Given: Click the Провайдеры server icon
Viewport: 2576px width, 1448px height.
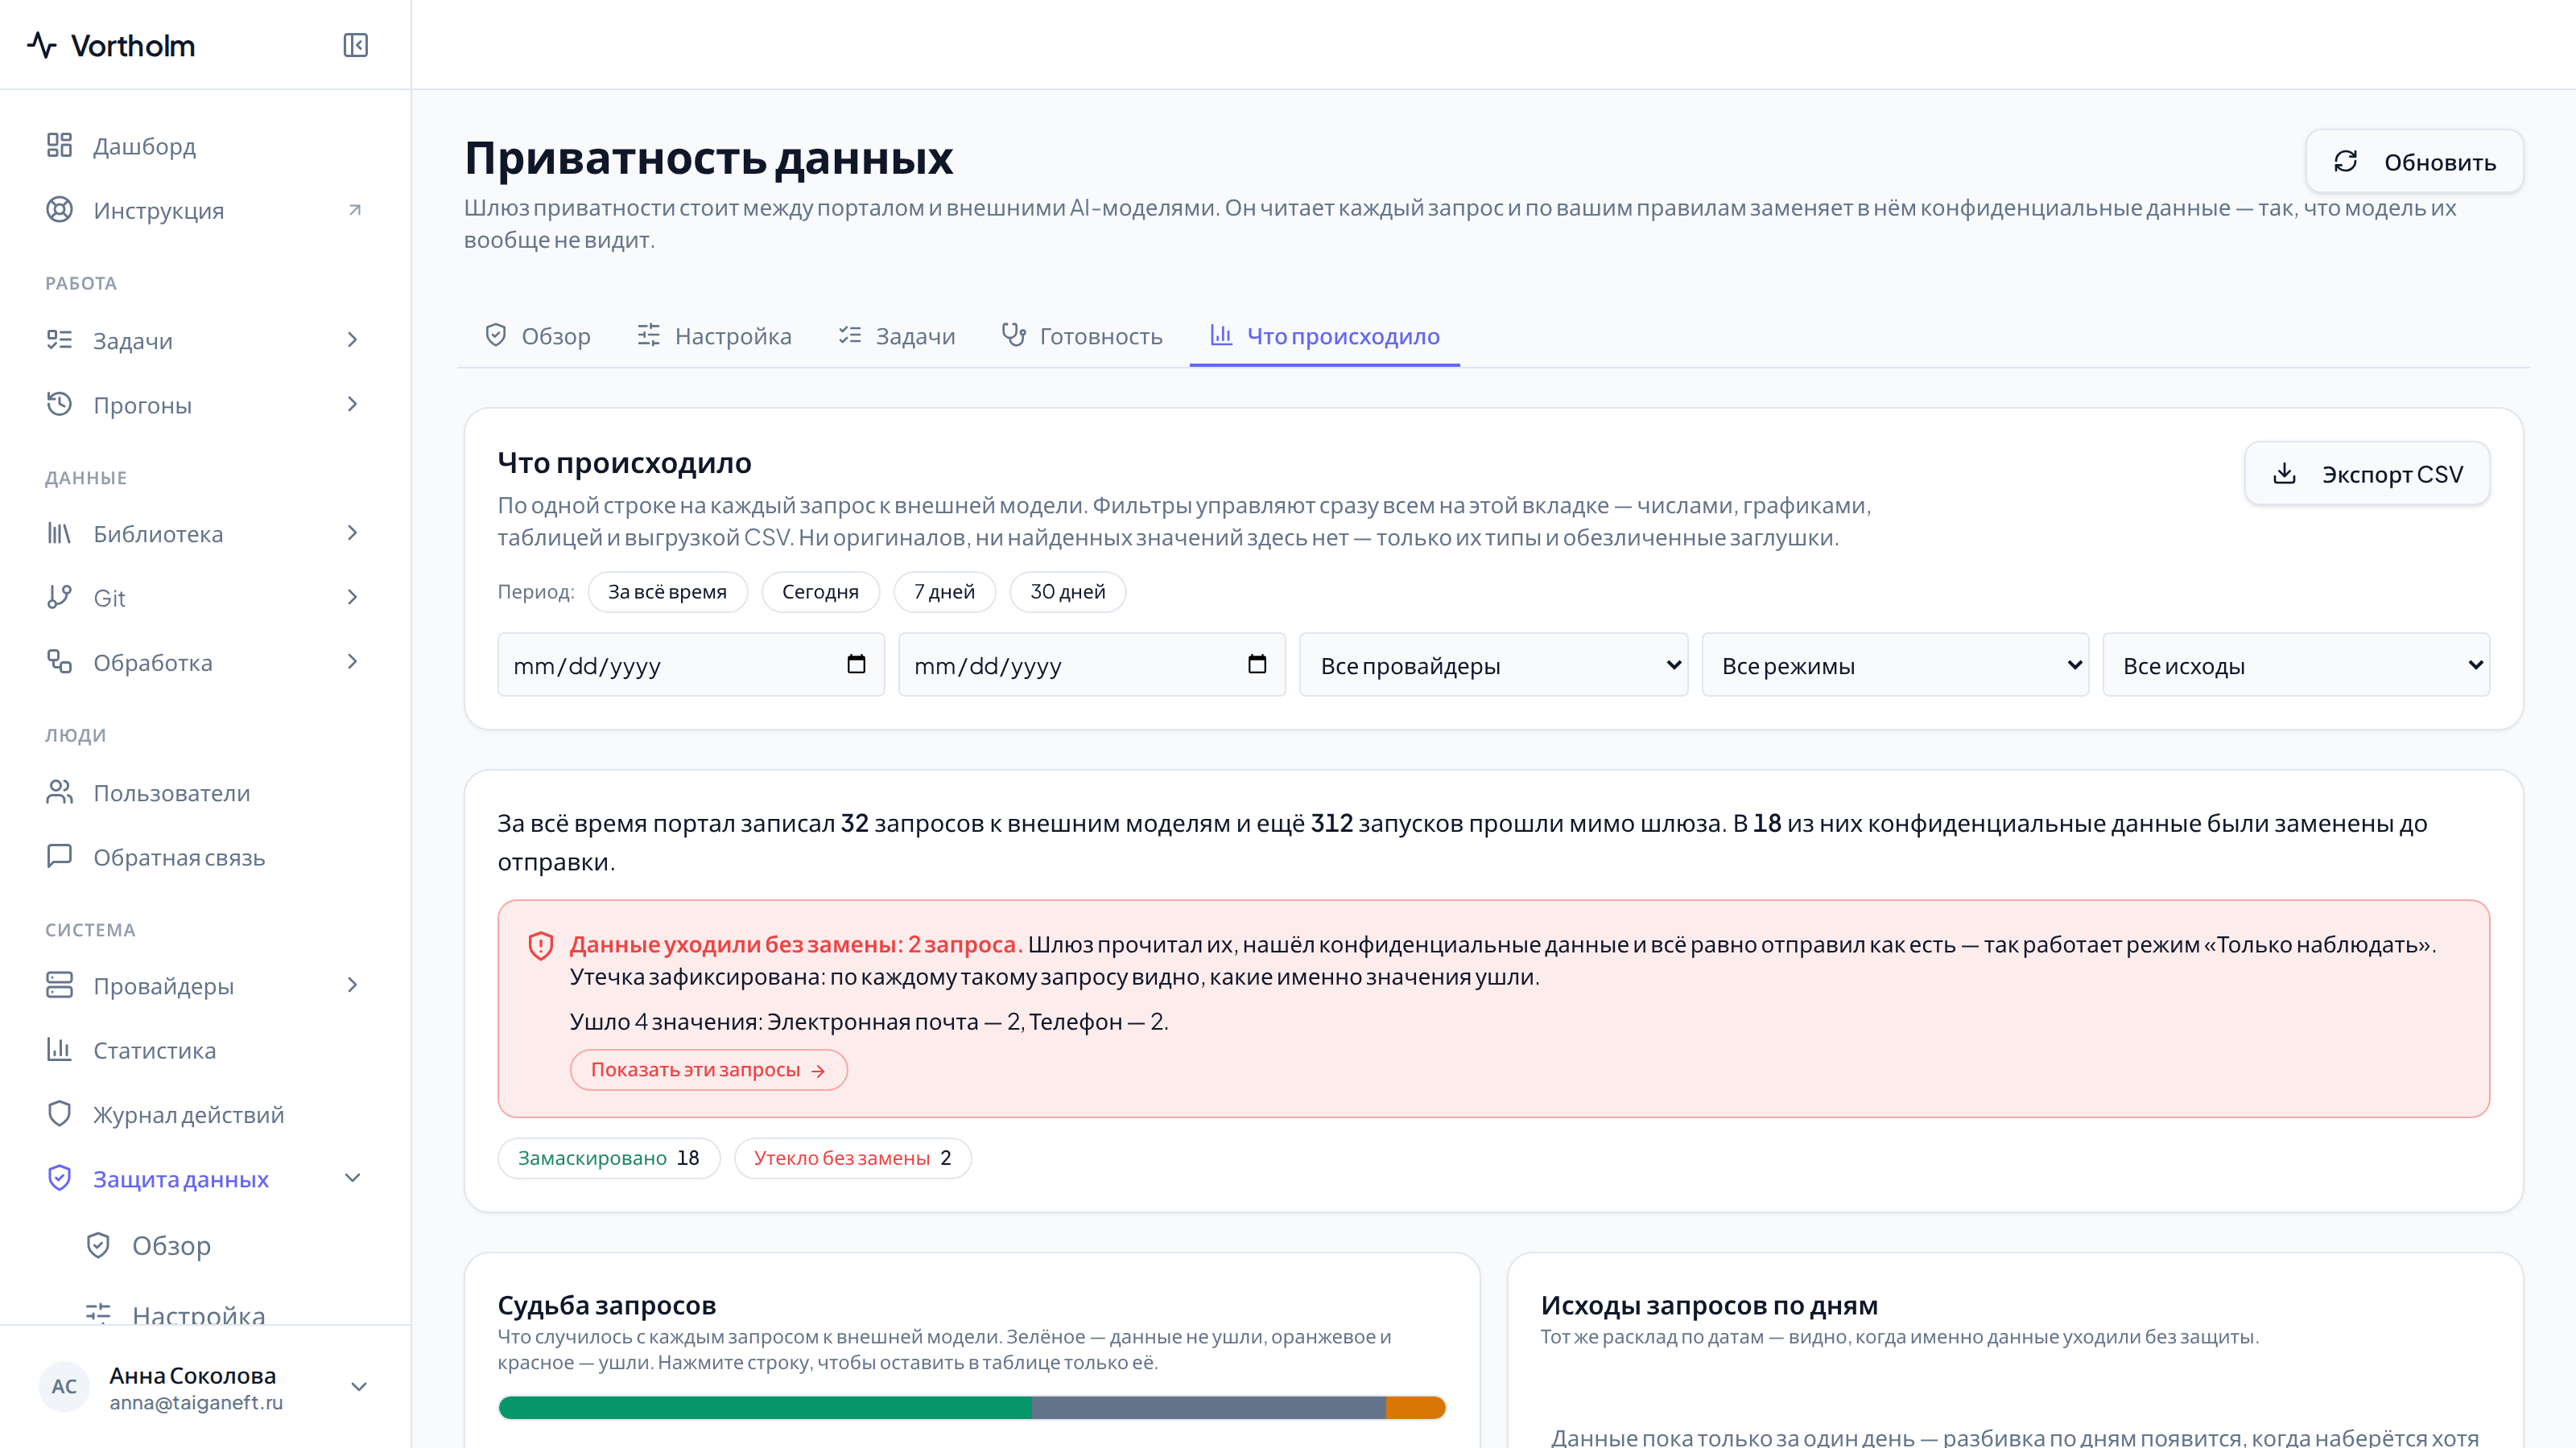Looking at the screenshot, I should point(60,985).
